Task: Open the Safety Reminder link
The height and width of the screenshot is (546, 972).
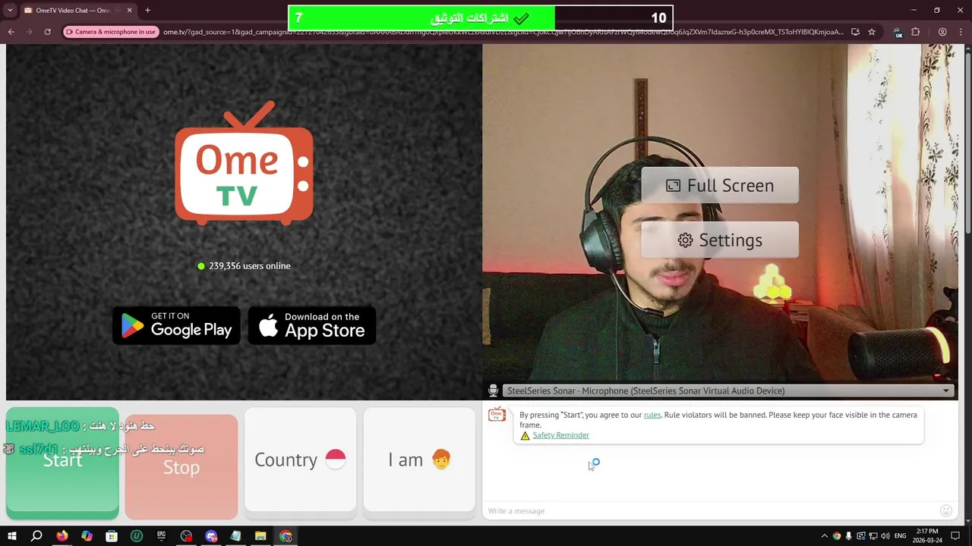Action: point(560,435)
